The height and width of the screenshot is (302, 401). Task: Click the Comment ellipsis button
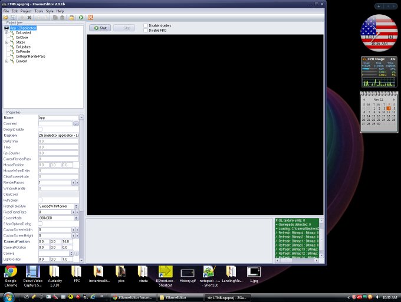point(76,123)
